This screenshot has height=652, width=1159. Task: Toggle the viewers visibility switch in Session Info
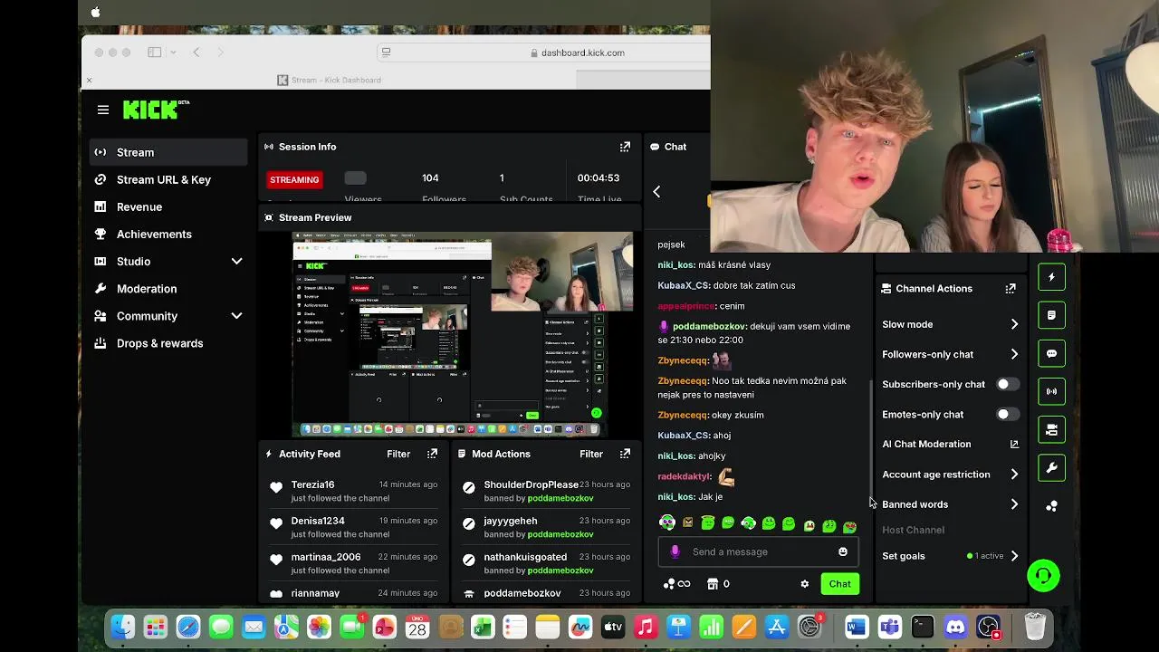(355, 178)
